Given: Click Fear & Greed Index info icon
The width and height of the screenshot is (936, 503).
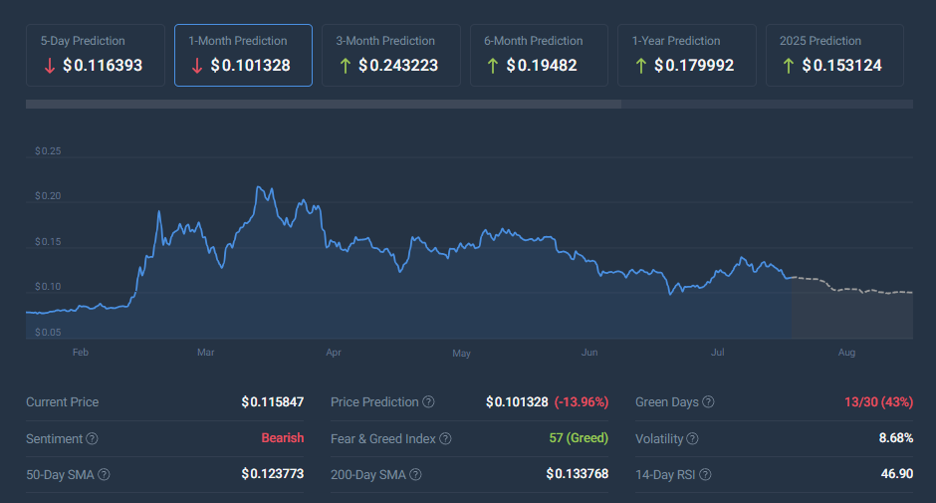Looking at the screenshot, I should point(445,438).
